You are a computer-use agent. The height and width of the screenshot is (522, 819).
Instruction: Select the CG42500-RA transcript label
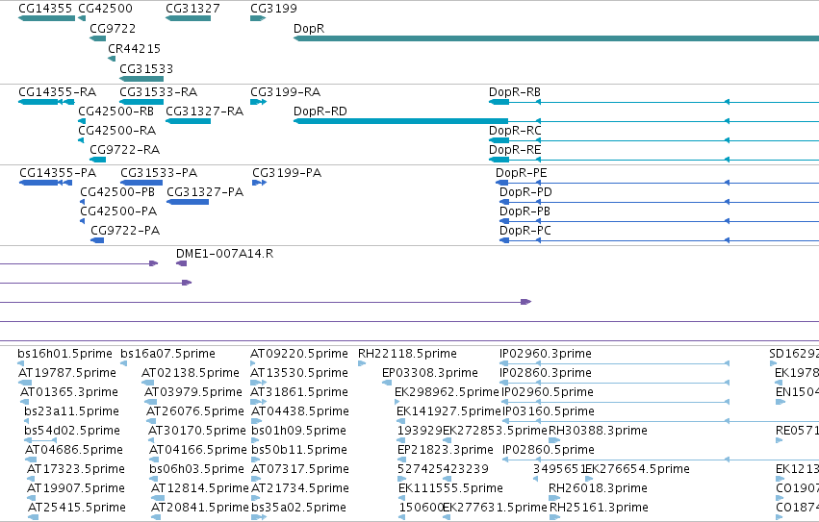[117, 131]
